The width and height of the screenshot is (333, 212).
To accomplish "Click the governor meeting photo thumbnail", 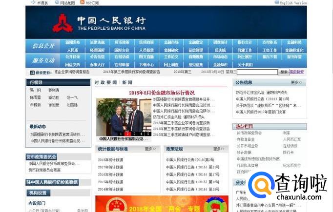I will (124, 117).
